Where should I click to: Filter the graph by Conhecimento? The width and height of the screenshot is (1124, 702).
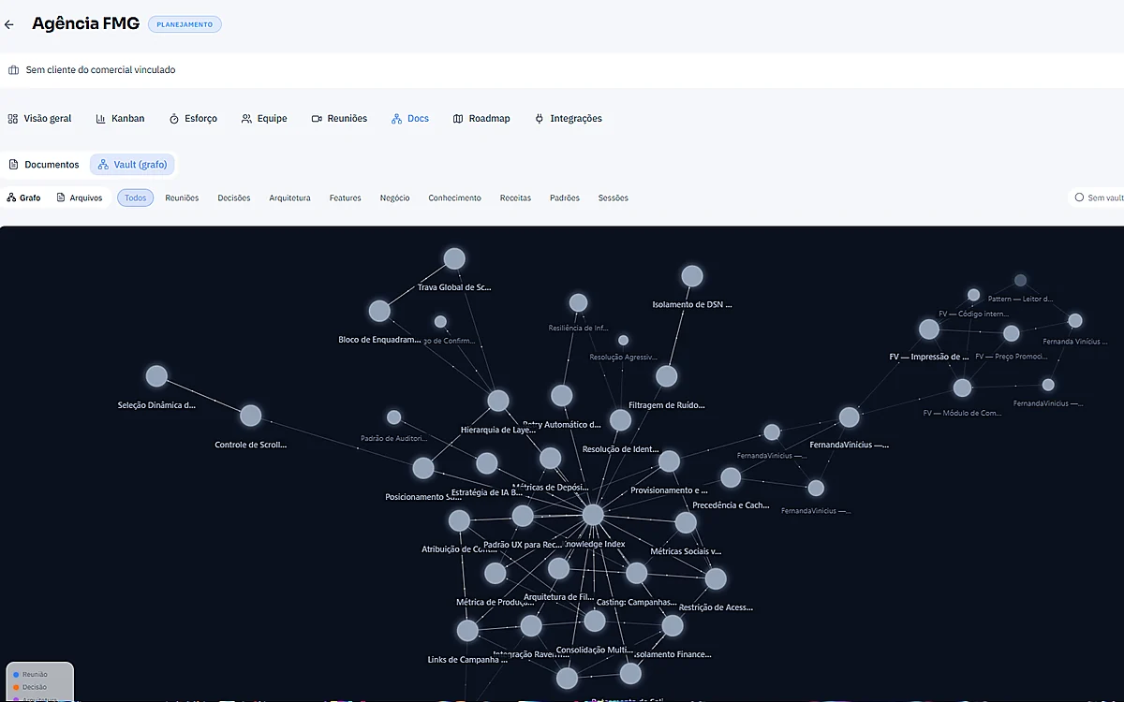click(x=454, y=197)
